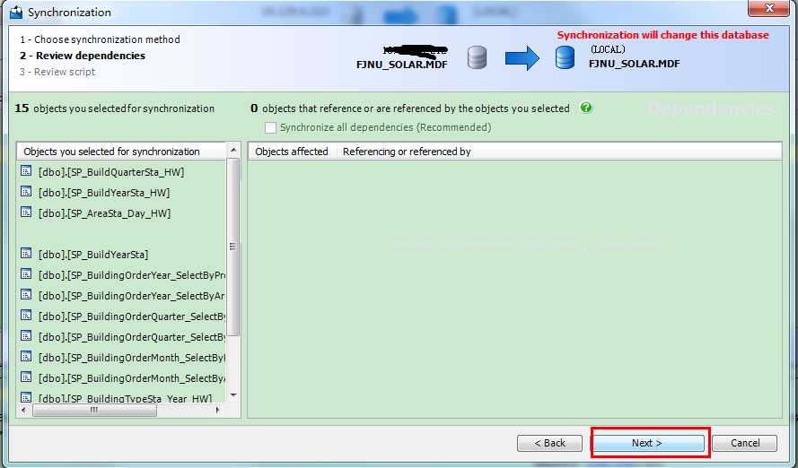The width and height of the screenshot is (798, 468).
Task: Select SP_BuildingOrderYear_SelectByPr row
Action: click(x=121, y=275)
